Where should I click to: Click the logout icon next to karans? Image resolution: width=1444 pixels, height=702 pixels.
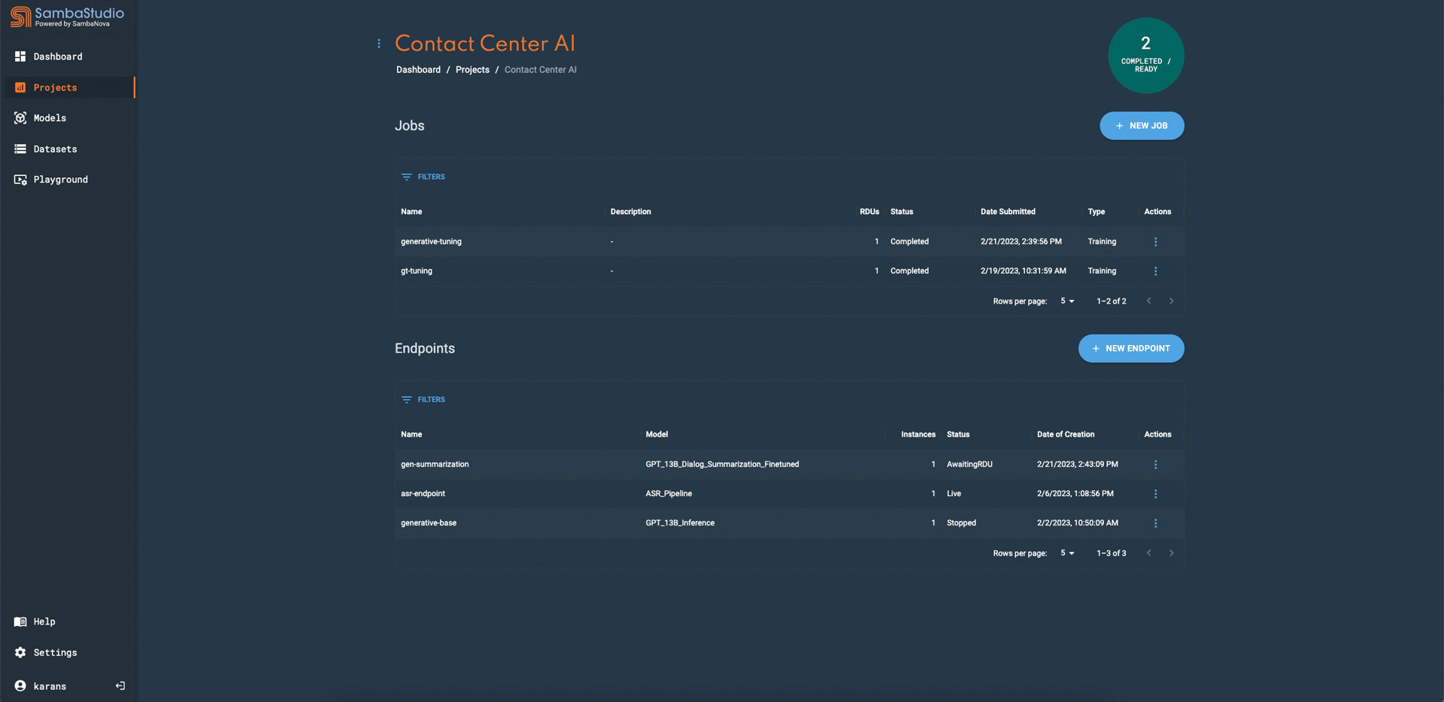click(120, 685)
